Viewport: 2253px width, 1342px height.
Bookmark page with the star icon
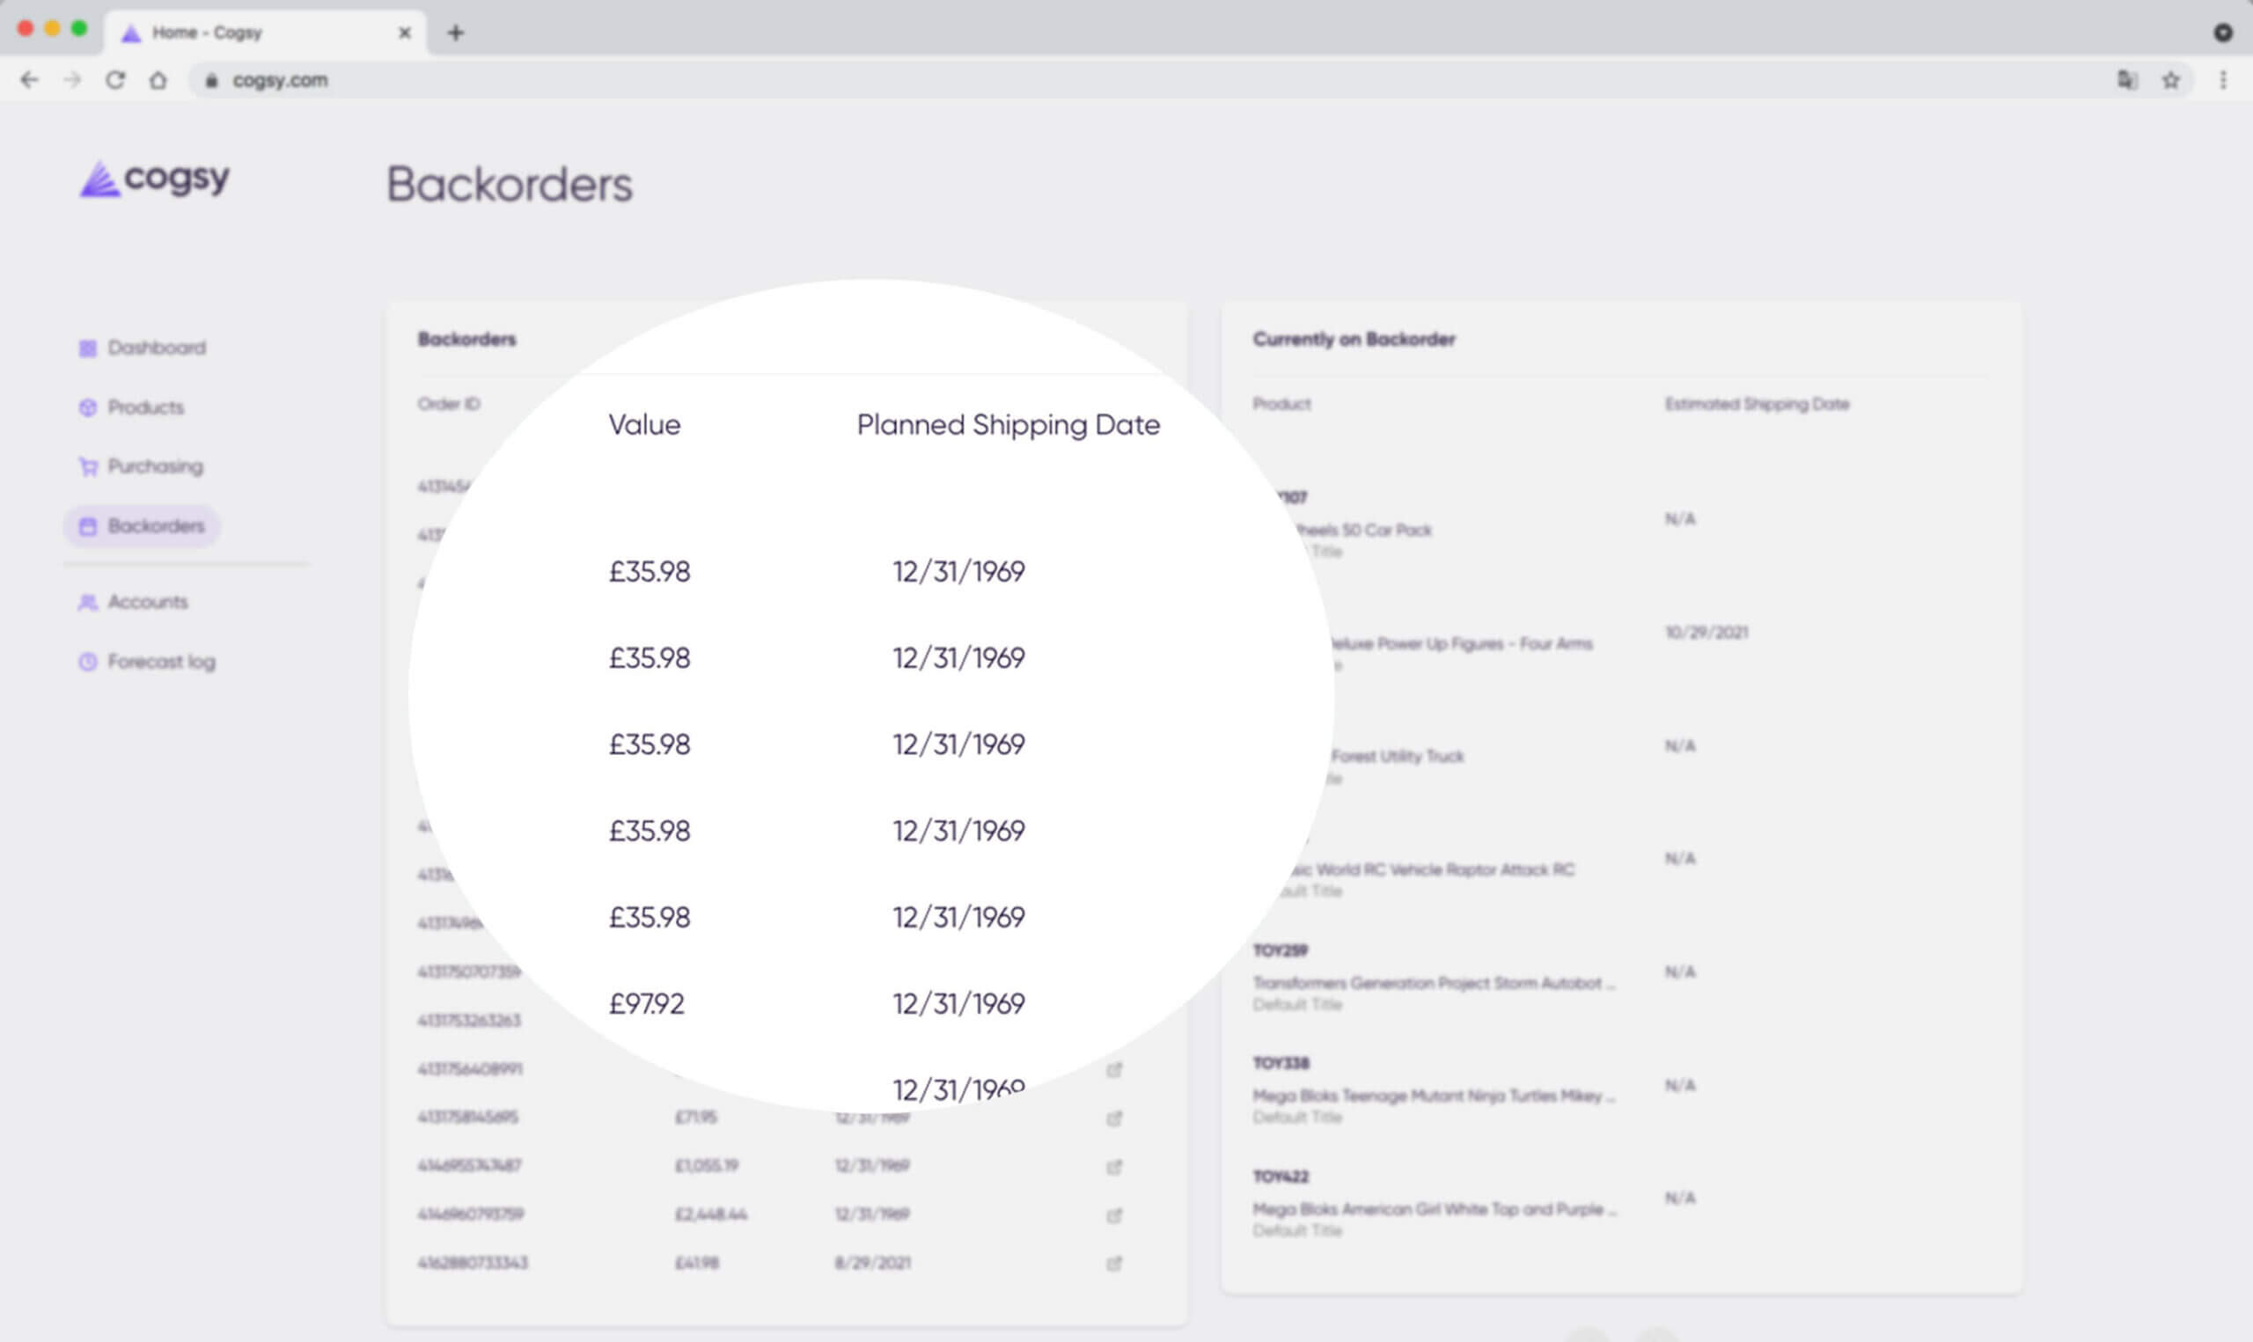pyautogui.click(x=2171, y=80)
